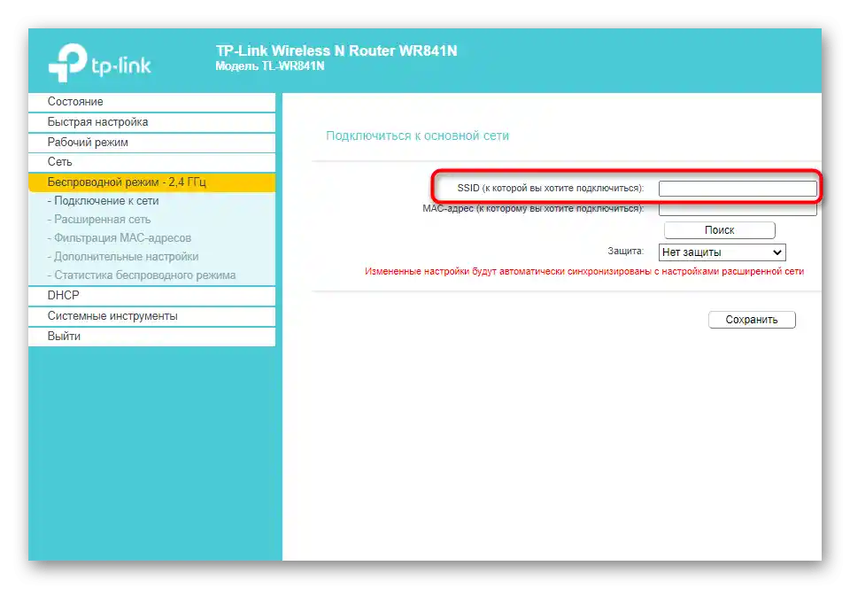
Task: Open the Состояние menu item
Action: click(151, 102)
